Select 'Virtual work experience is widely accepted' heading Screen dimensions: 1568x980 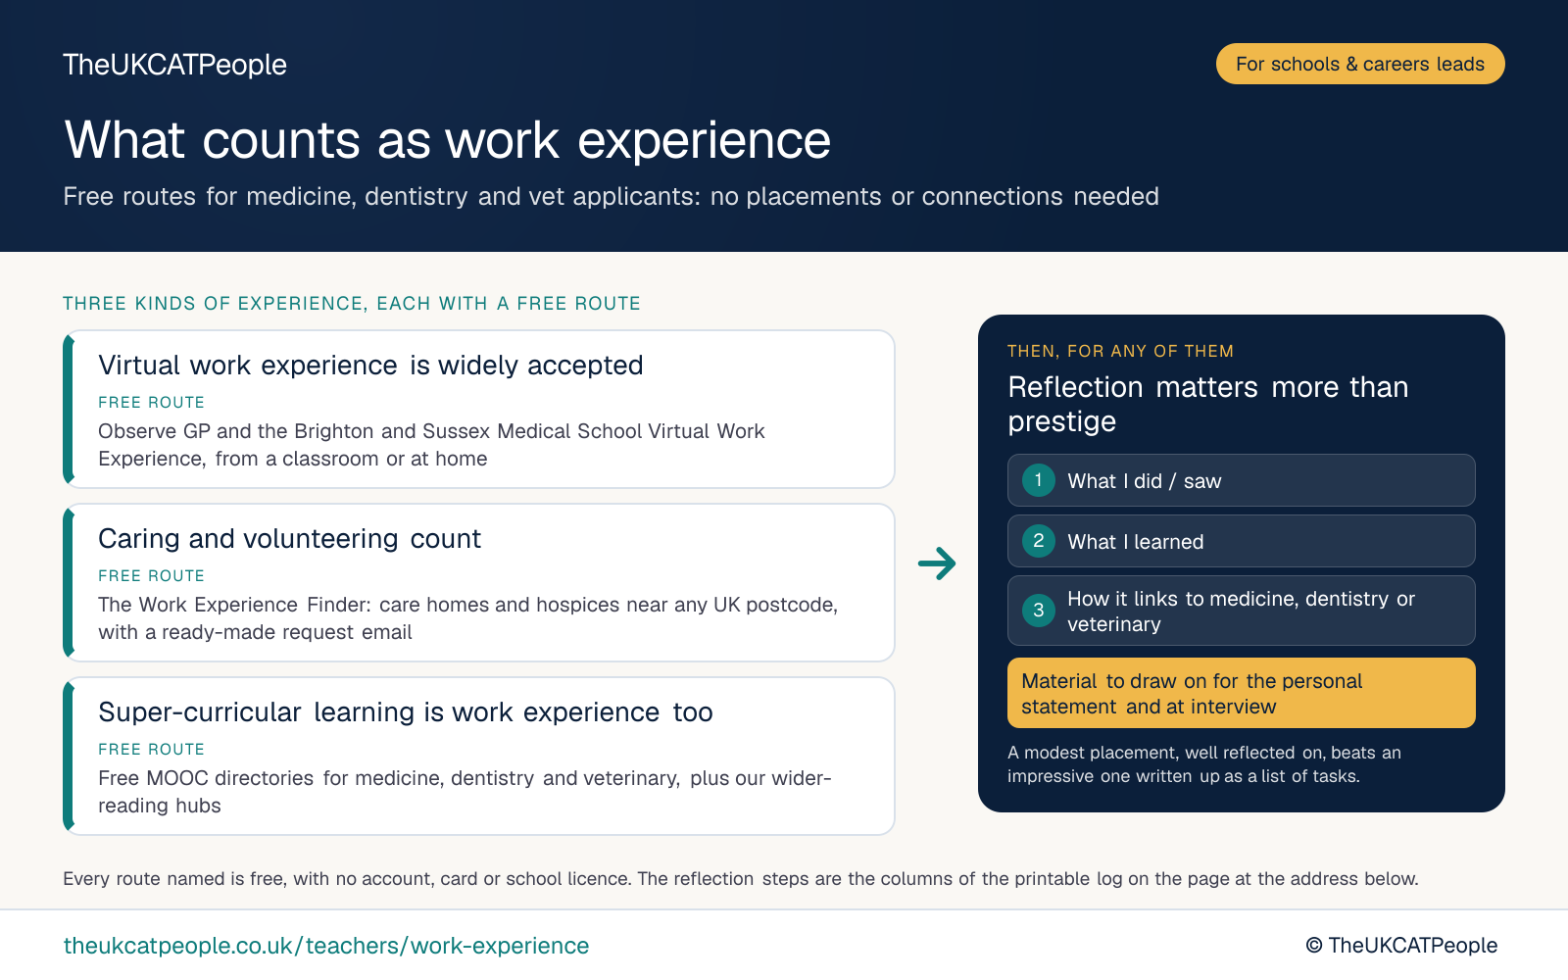pyautogui.click(x=370, y=366)
